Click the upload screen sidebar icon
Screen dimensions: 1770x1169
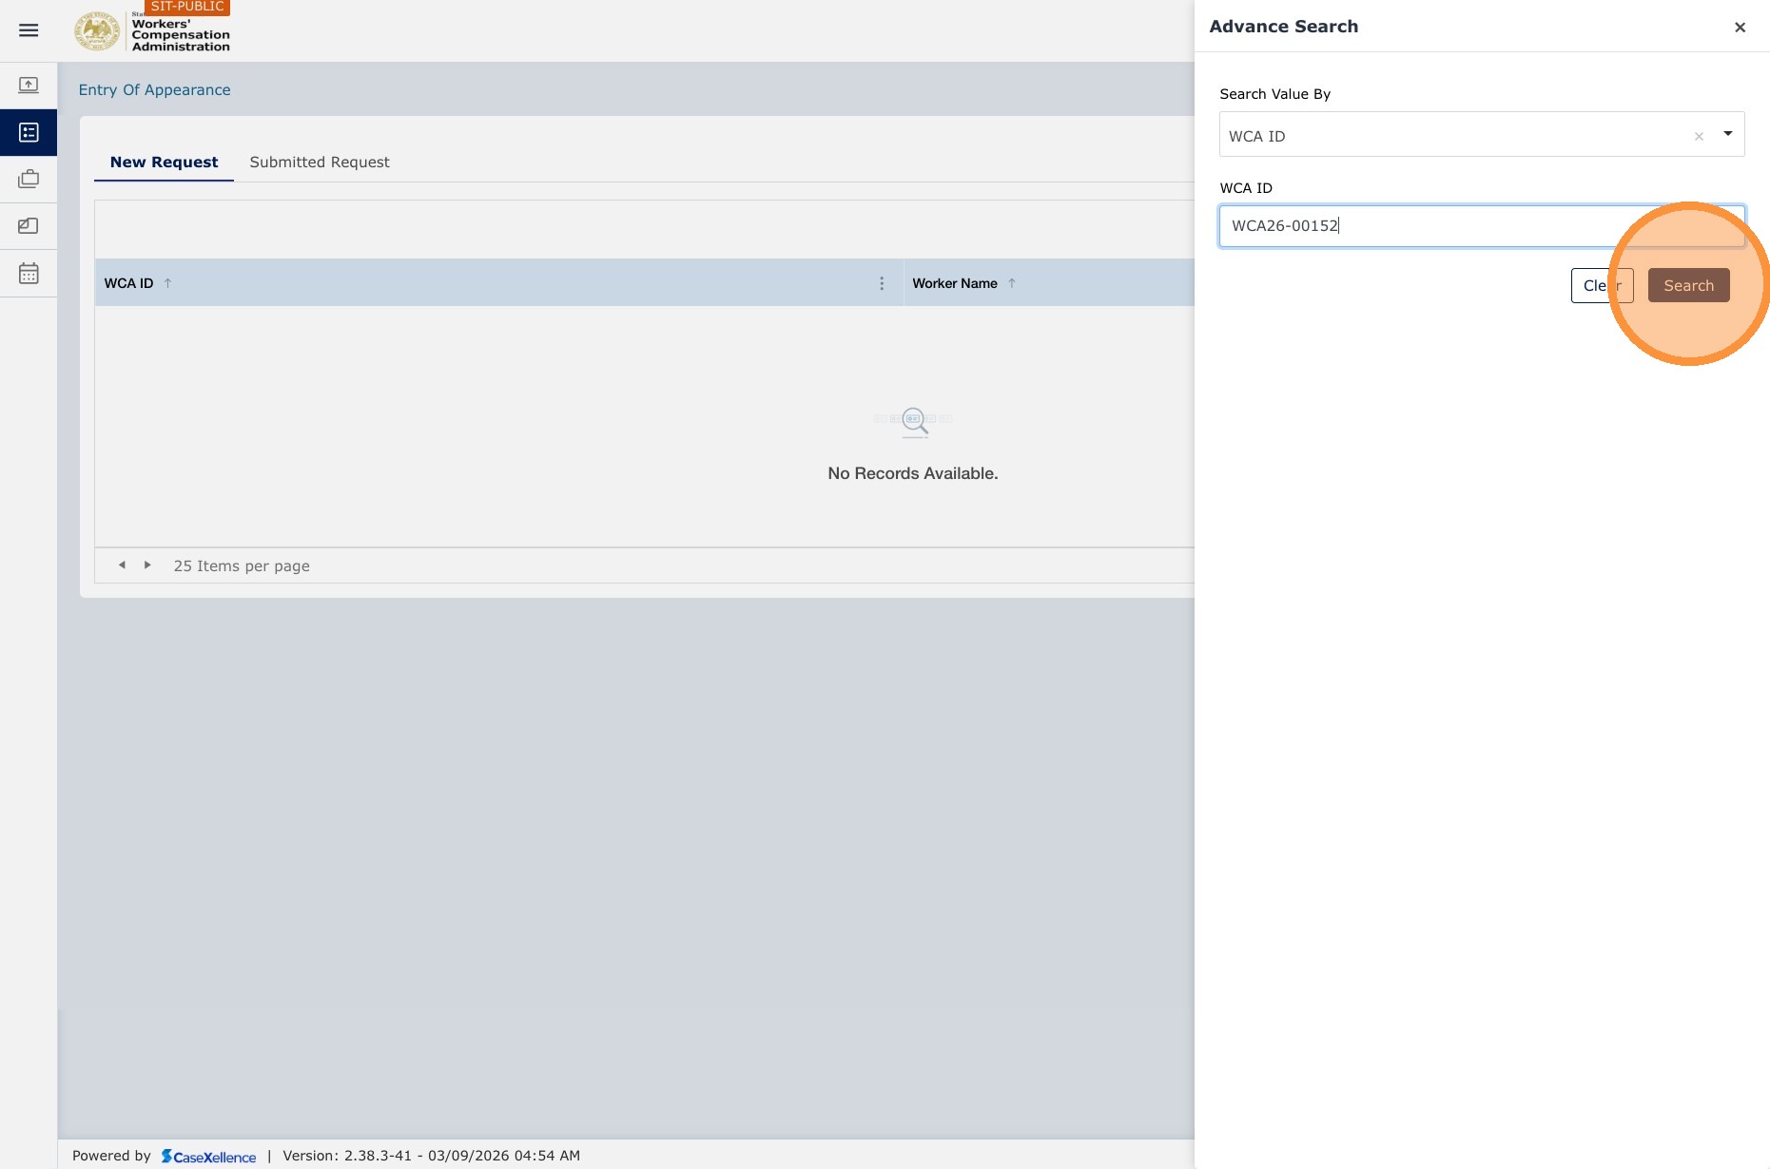(29, 86)
